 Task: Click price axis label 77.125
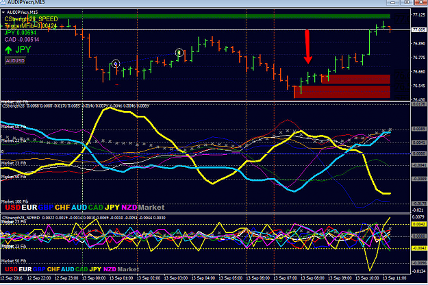419,15
